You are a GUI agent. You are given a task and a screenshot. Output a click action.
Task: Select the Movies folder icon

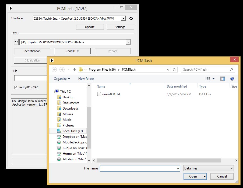point(59,114)
